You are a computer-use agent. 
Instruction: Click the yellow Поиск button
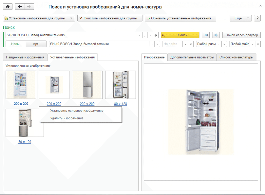(180, 35)
